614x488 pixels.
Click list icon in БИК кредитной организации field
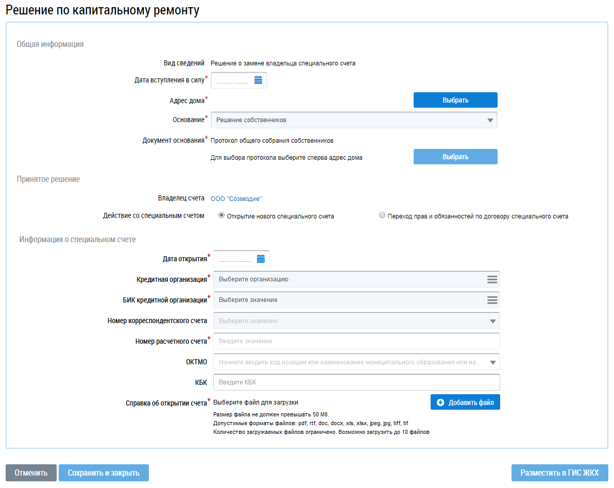coord(492,300)
